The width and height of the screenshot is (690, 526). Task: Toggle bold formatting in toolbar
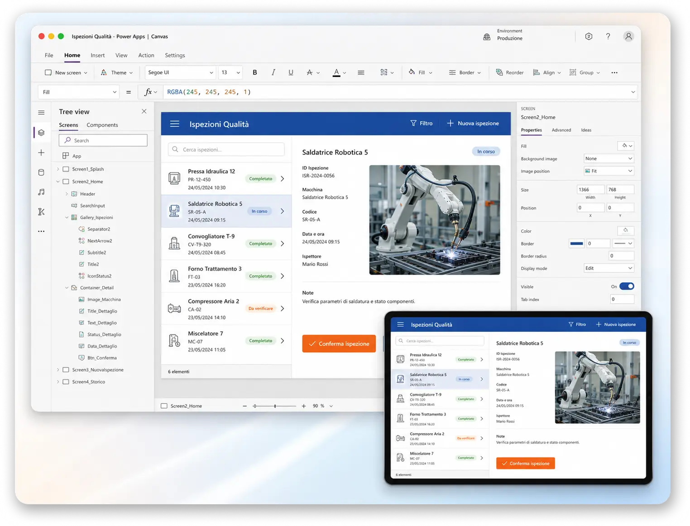click(x=255, y=72)
